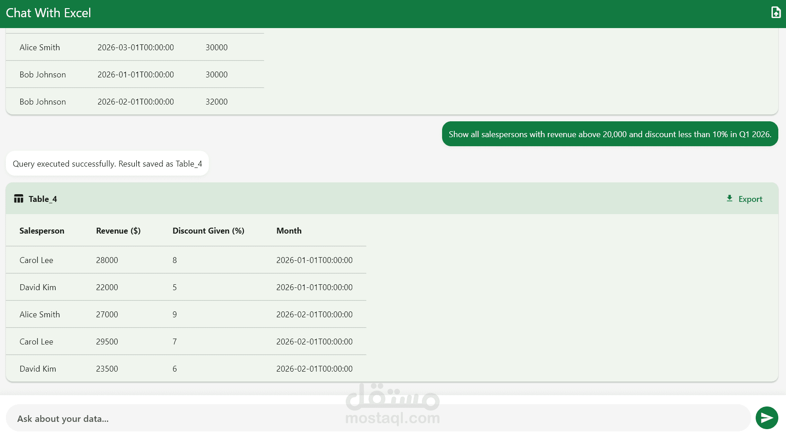The image size is (786, 435).
Task: Select the Discount Given (%) column header
Action: coord(208,231)
